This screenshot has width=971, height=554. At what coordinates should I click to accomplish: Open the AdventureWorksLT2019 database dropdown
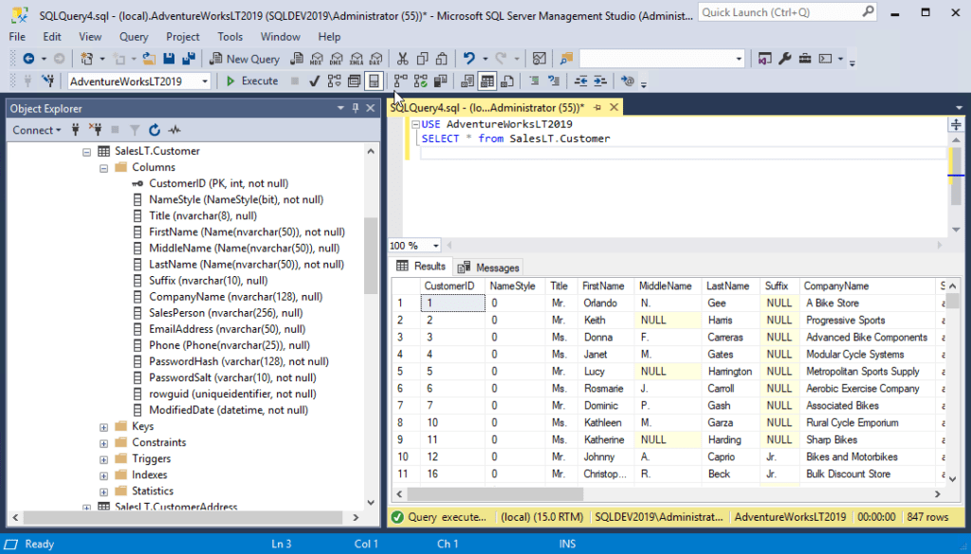pyautogui.click(x=205, y=82)
